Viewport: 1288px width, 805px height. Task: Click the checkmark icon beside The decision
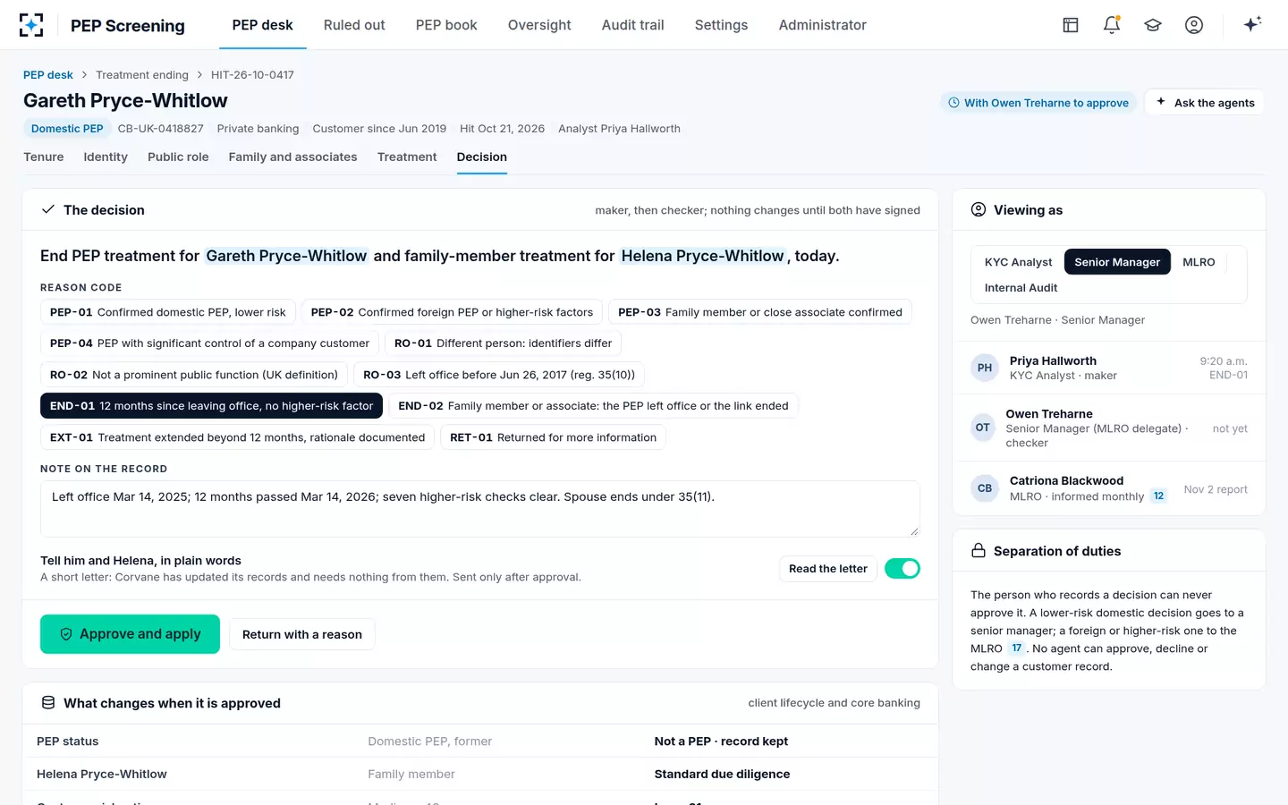[48, 209]
